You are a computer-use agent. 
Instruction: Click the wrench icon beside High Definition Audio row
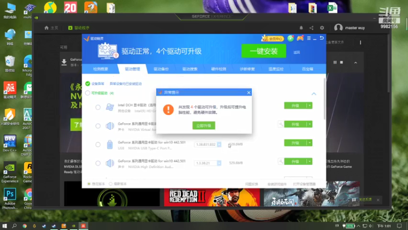(x=280, y=162)
